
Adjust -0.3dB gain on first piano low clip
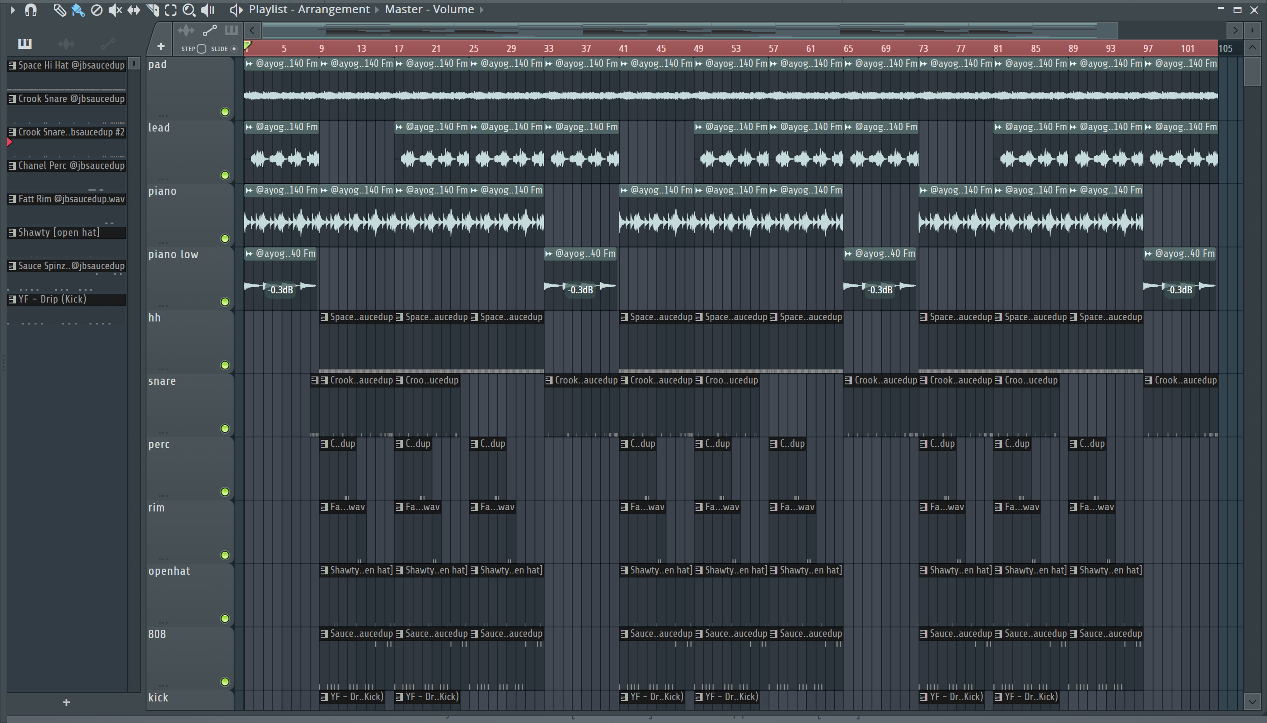(281, 290)
